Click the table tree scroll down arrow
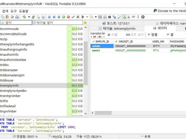This screenshot has height=139, width=186. [86, 114]
